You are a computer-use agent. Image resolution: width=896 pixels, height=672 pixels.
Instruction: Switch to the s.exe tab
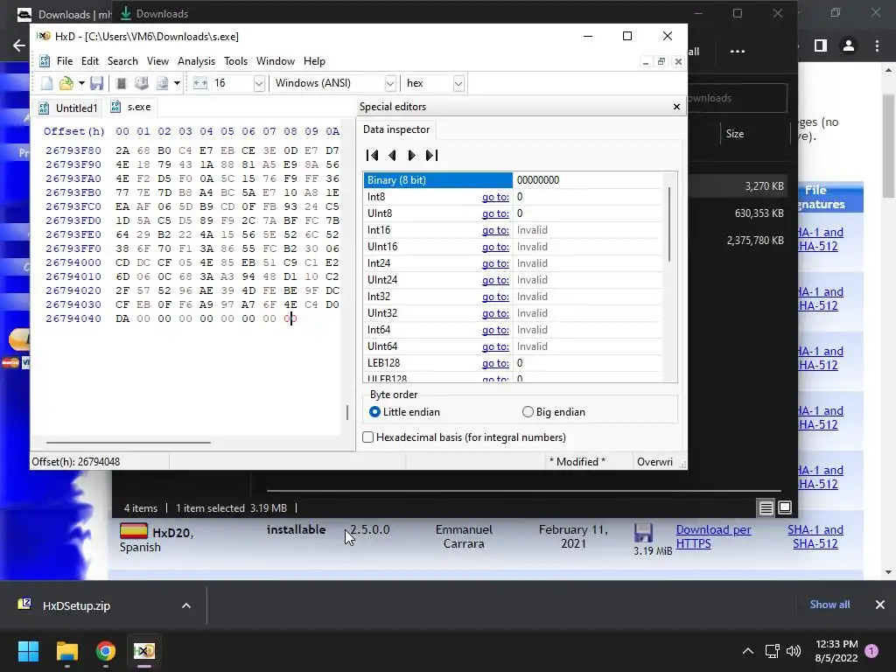coord(131,107)
